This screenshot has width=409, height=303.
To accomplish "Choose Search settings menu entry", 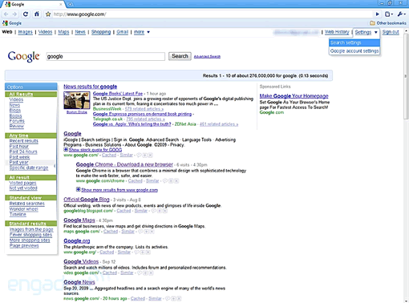I will [x=354, y=42].
